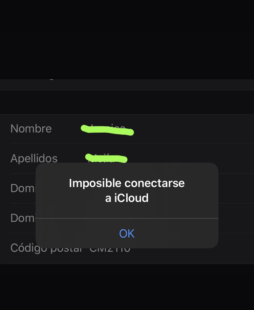Image resolution: width=254 pixels, height=310 pixels.
Task: Tap the cut-off row at the form's top
Action: tap(127, 84)
